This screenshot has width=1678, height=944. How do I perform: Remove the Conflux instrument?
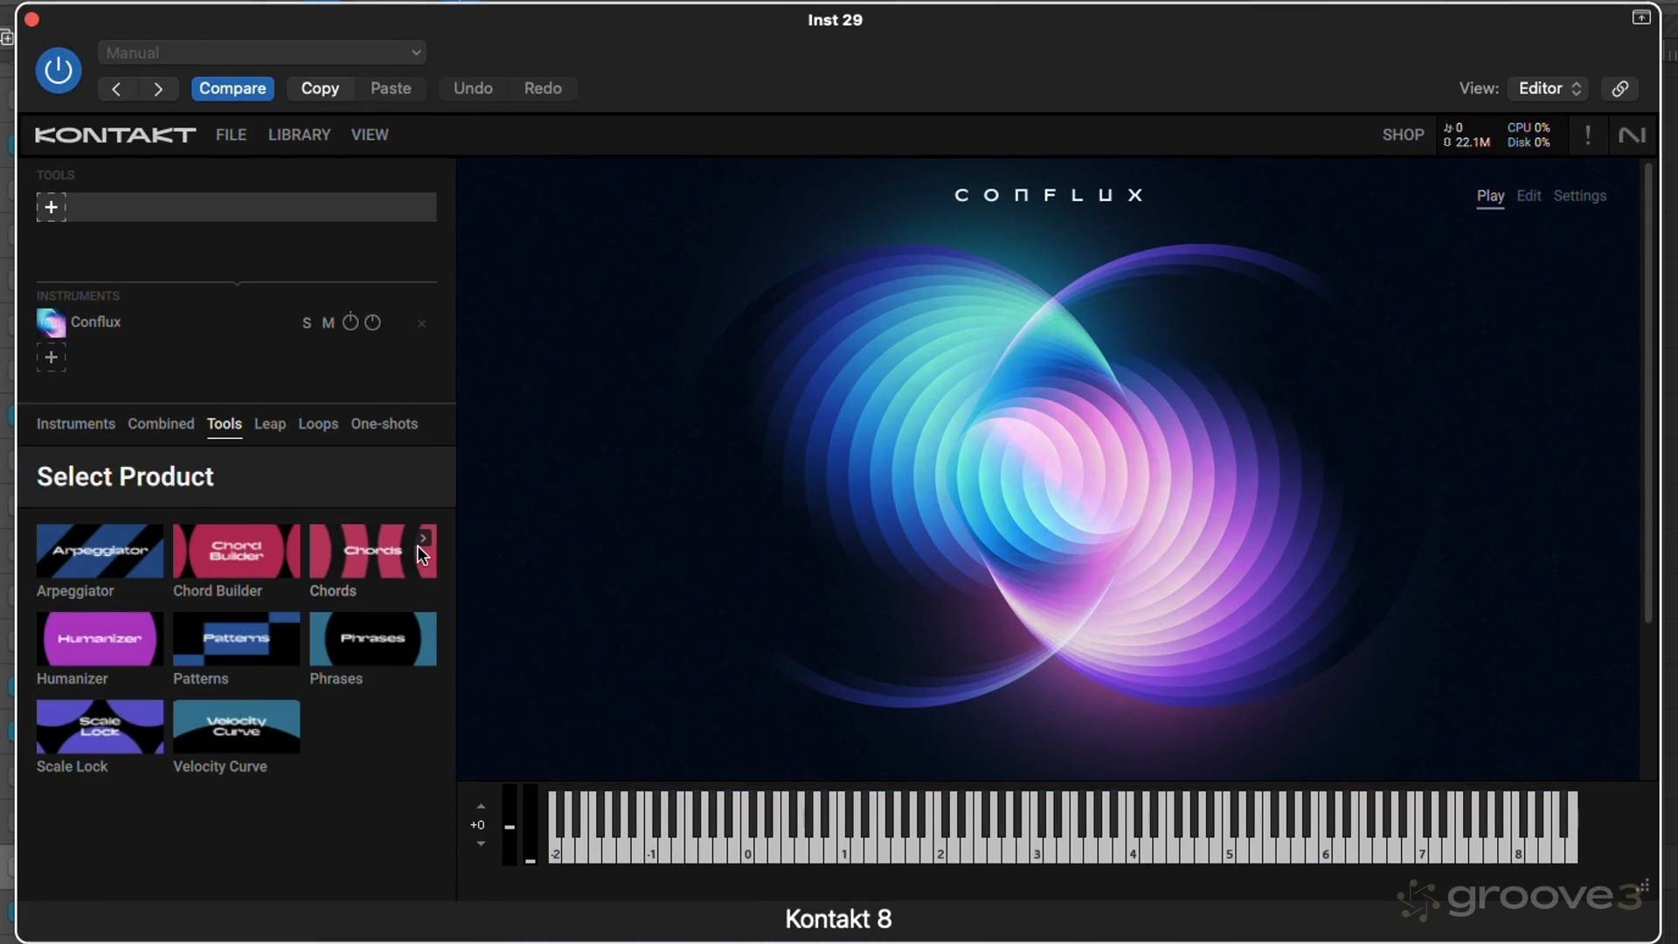[421, 323]
